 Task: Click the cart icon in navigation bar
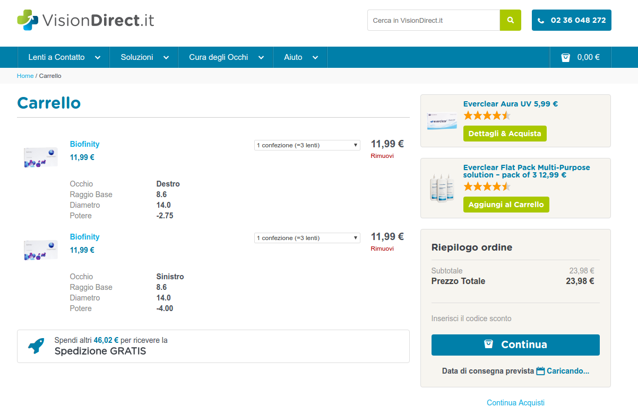[x=566, y=57]
